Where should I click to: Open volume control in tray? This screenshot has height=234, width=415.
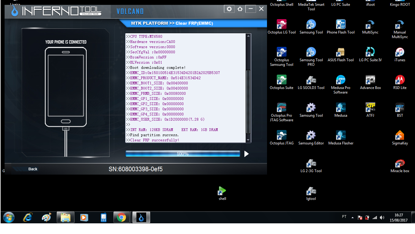[x=382, y=218]
